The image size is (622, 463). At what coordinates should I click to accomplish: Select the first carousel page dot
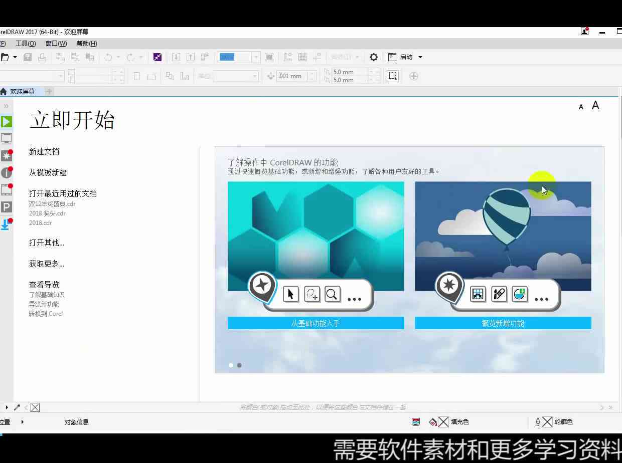pyautogui.click(x=231, y=365)
